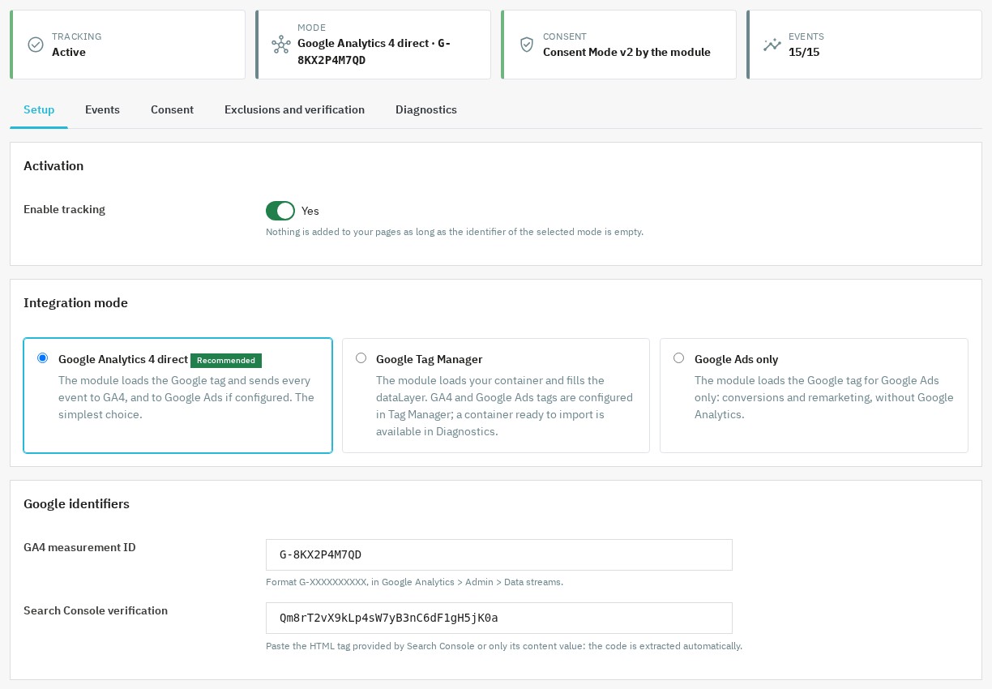
Task: Click the 'Yes' label beside the toggle
Action: click(x=310, y=211)
